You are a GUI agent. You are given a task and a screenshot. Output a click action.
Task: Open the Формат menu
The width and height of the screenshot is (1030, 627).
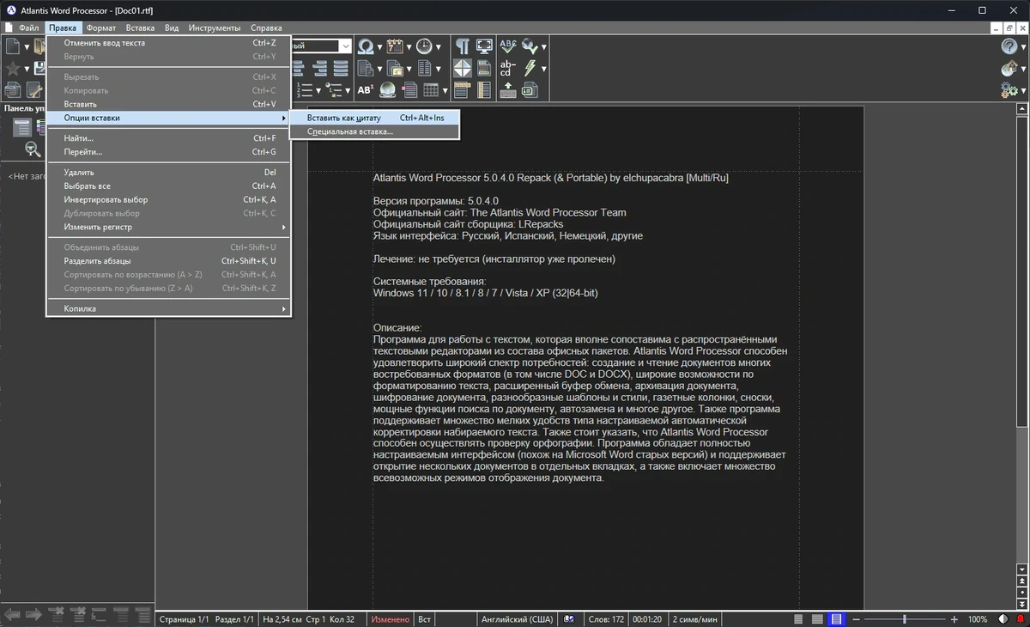tap(101, 27)
